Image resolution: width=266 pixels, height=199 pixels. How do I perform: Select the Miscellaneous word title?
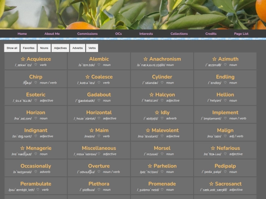[x=99, y=148]
